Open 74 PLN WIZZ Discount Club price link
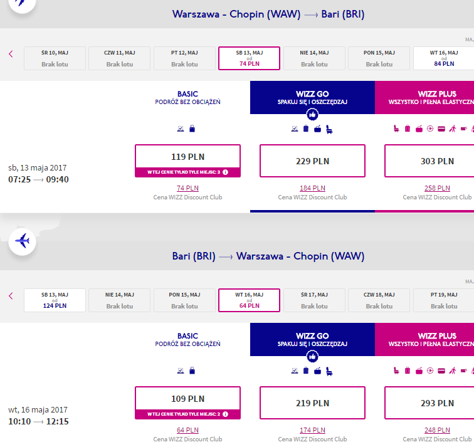The height and width of the screenshot is (447, 474). pos(187,188)
